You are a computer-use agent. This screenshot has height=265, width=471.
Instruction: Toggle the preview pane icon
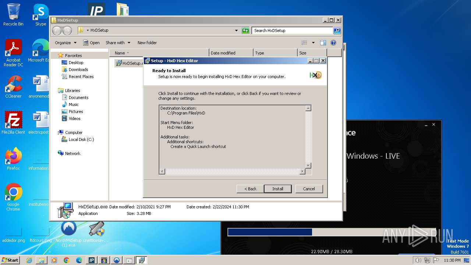(x=323, y=43)
